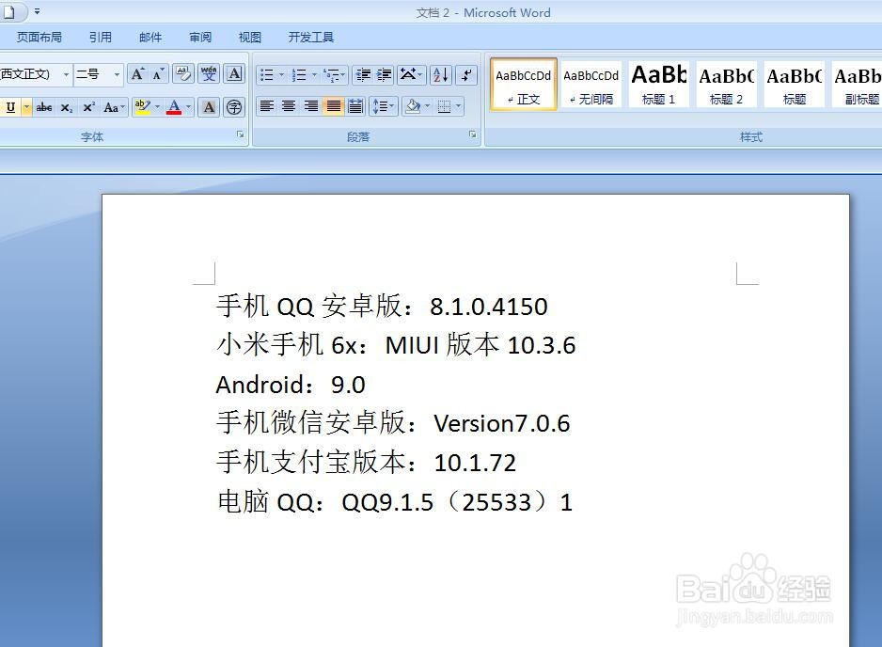The height and width of the screenshot is (647, 882).
Task: Open the Change Case (Aa) menu
Action: pos(114,107)
